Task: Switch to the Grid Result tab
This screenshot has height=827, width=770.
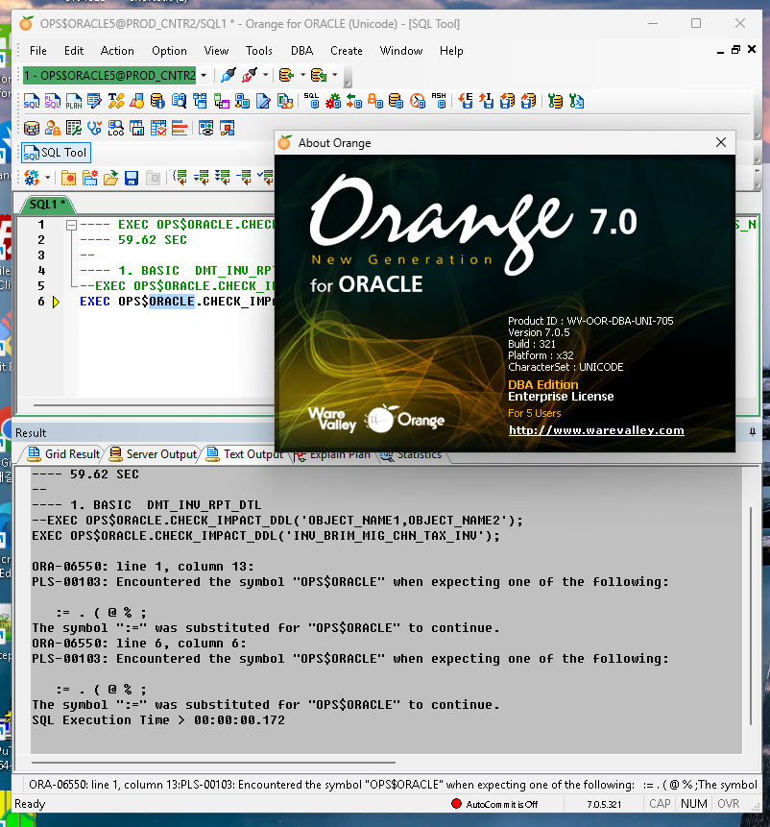Action: click(63, 454)
